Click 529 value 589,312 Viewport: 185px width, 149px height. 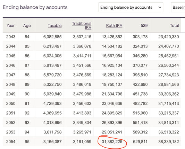(140, 132)
